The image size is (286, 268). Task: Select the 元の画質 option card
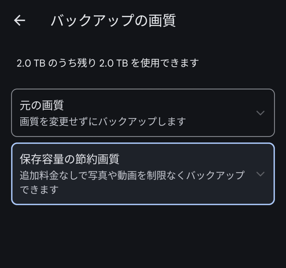pos(143,113)
